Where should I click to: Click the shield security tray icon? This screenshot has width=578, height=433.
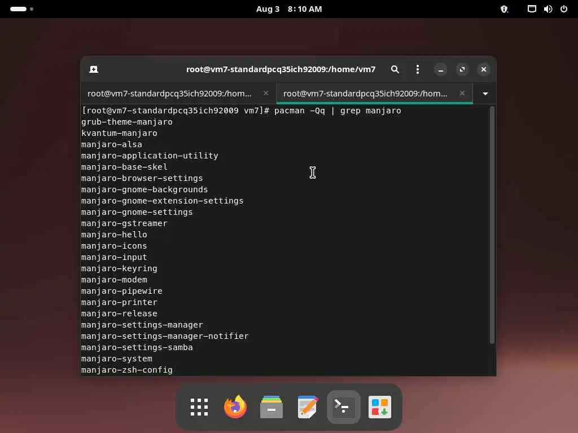[x=504, y=9]
